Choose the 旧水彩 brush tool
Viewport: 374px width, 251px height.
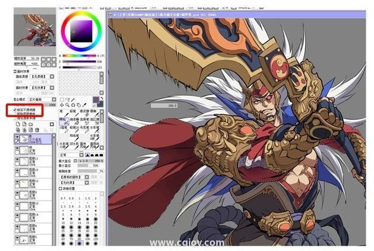click(x=74, y=146)
